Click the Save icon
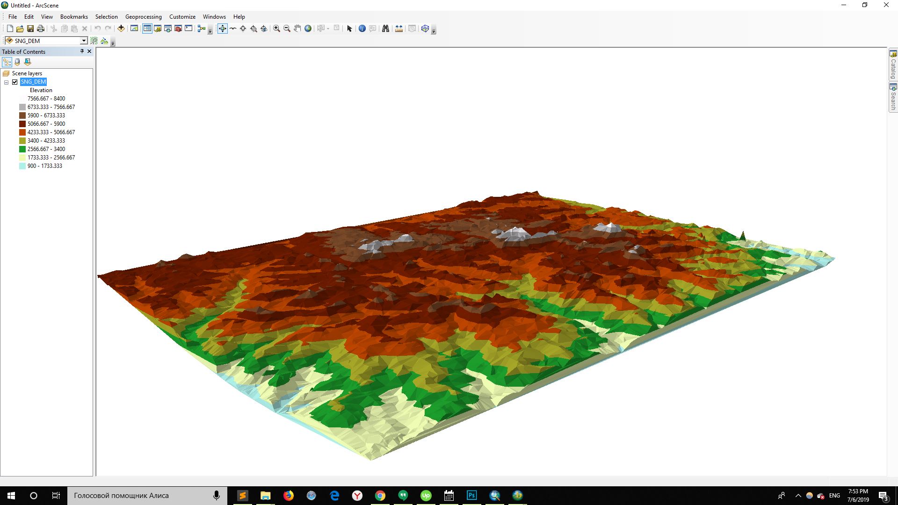 click(x=30, y=28)
